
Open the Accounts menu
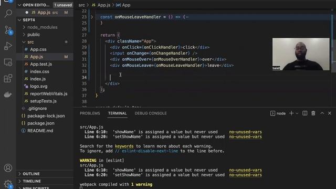click(8, 168)
